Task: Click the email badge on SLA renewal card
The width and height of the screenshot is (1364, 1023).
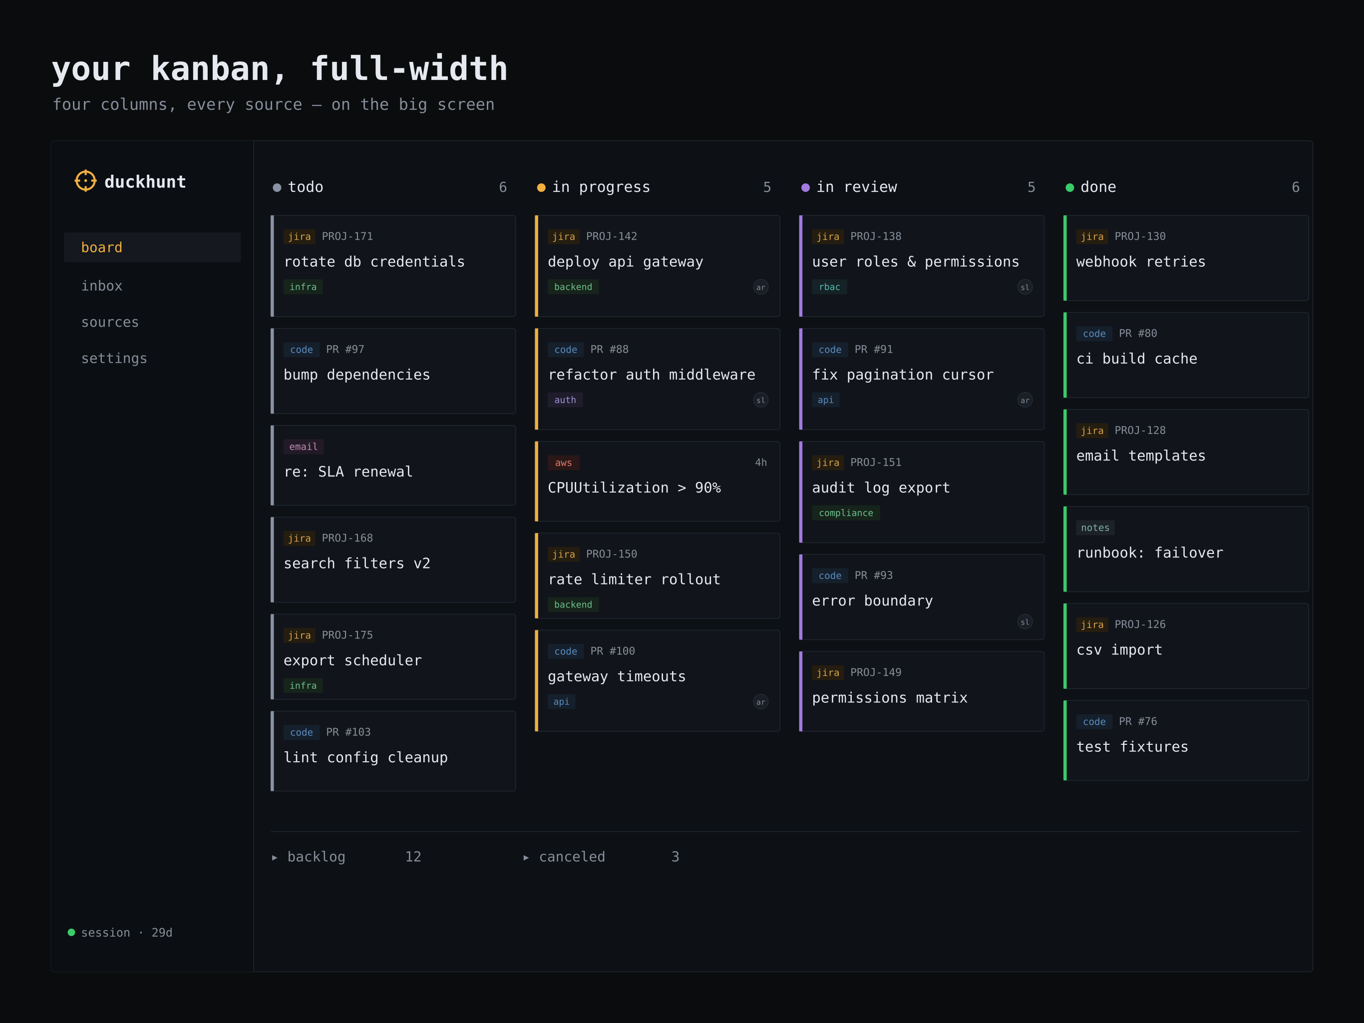Action: 304,447
